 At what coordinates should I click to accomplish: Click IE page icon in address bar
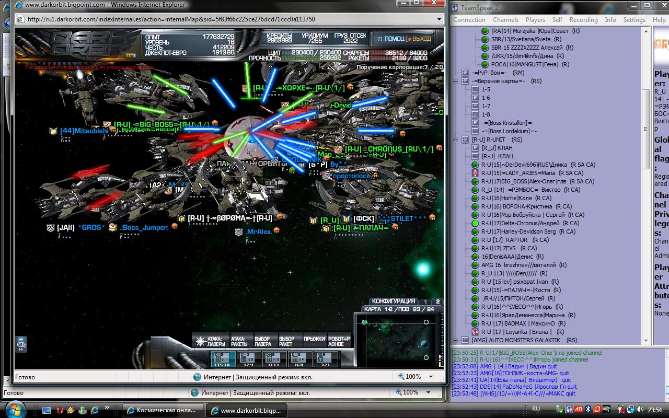pos(20,19)
